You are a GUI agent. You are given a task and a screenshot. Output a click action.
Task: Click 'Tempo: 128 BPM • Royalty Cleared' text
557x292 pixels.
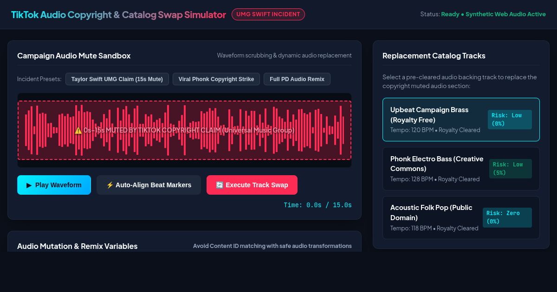coord(435,179)
